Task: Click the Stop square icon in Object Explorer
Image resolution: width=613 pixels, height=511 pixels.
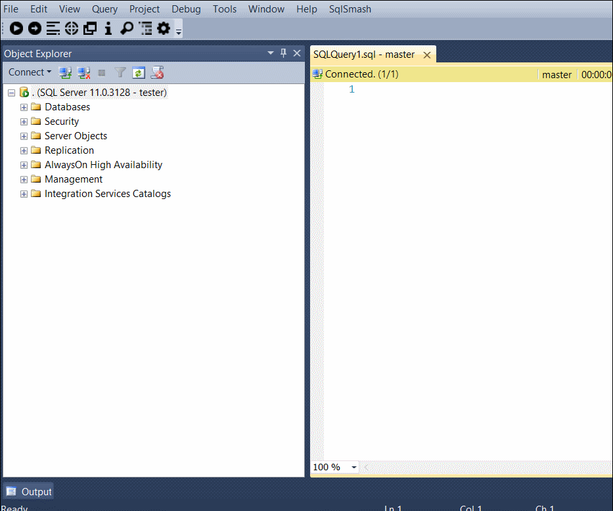Action: pos(102,73)
